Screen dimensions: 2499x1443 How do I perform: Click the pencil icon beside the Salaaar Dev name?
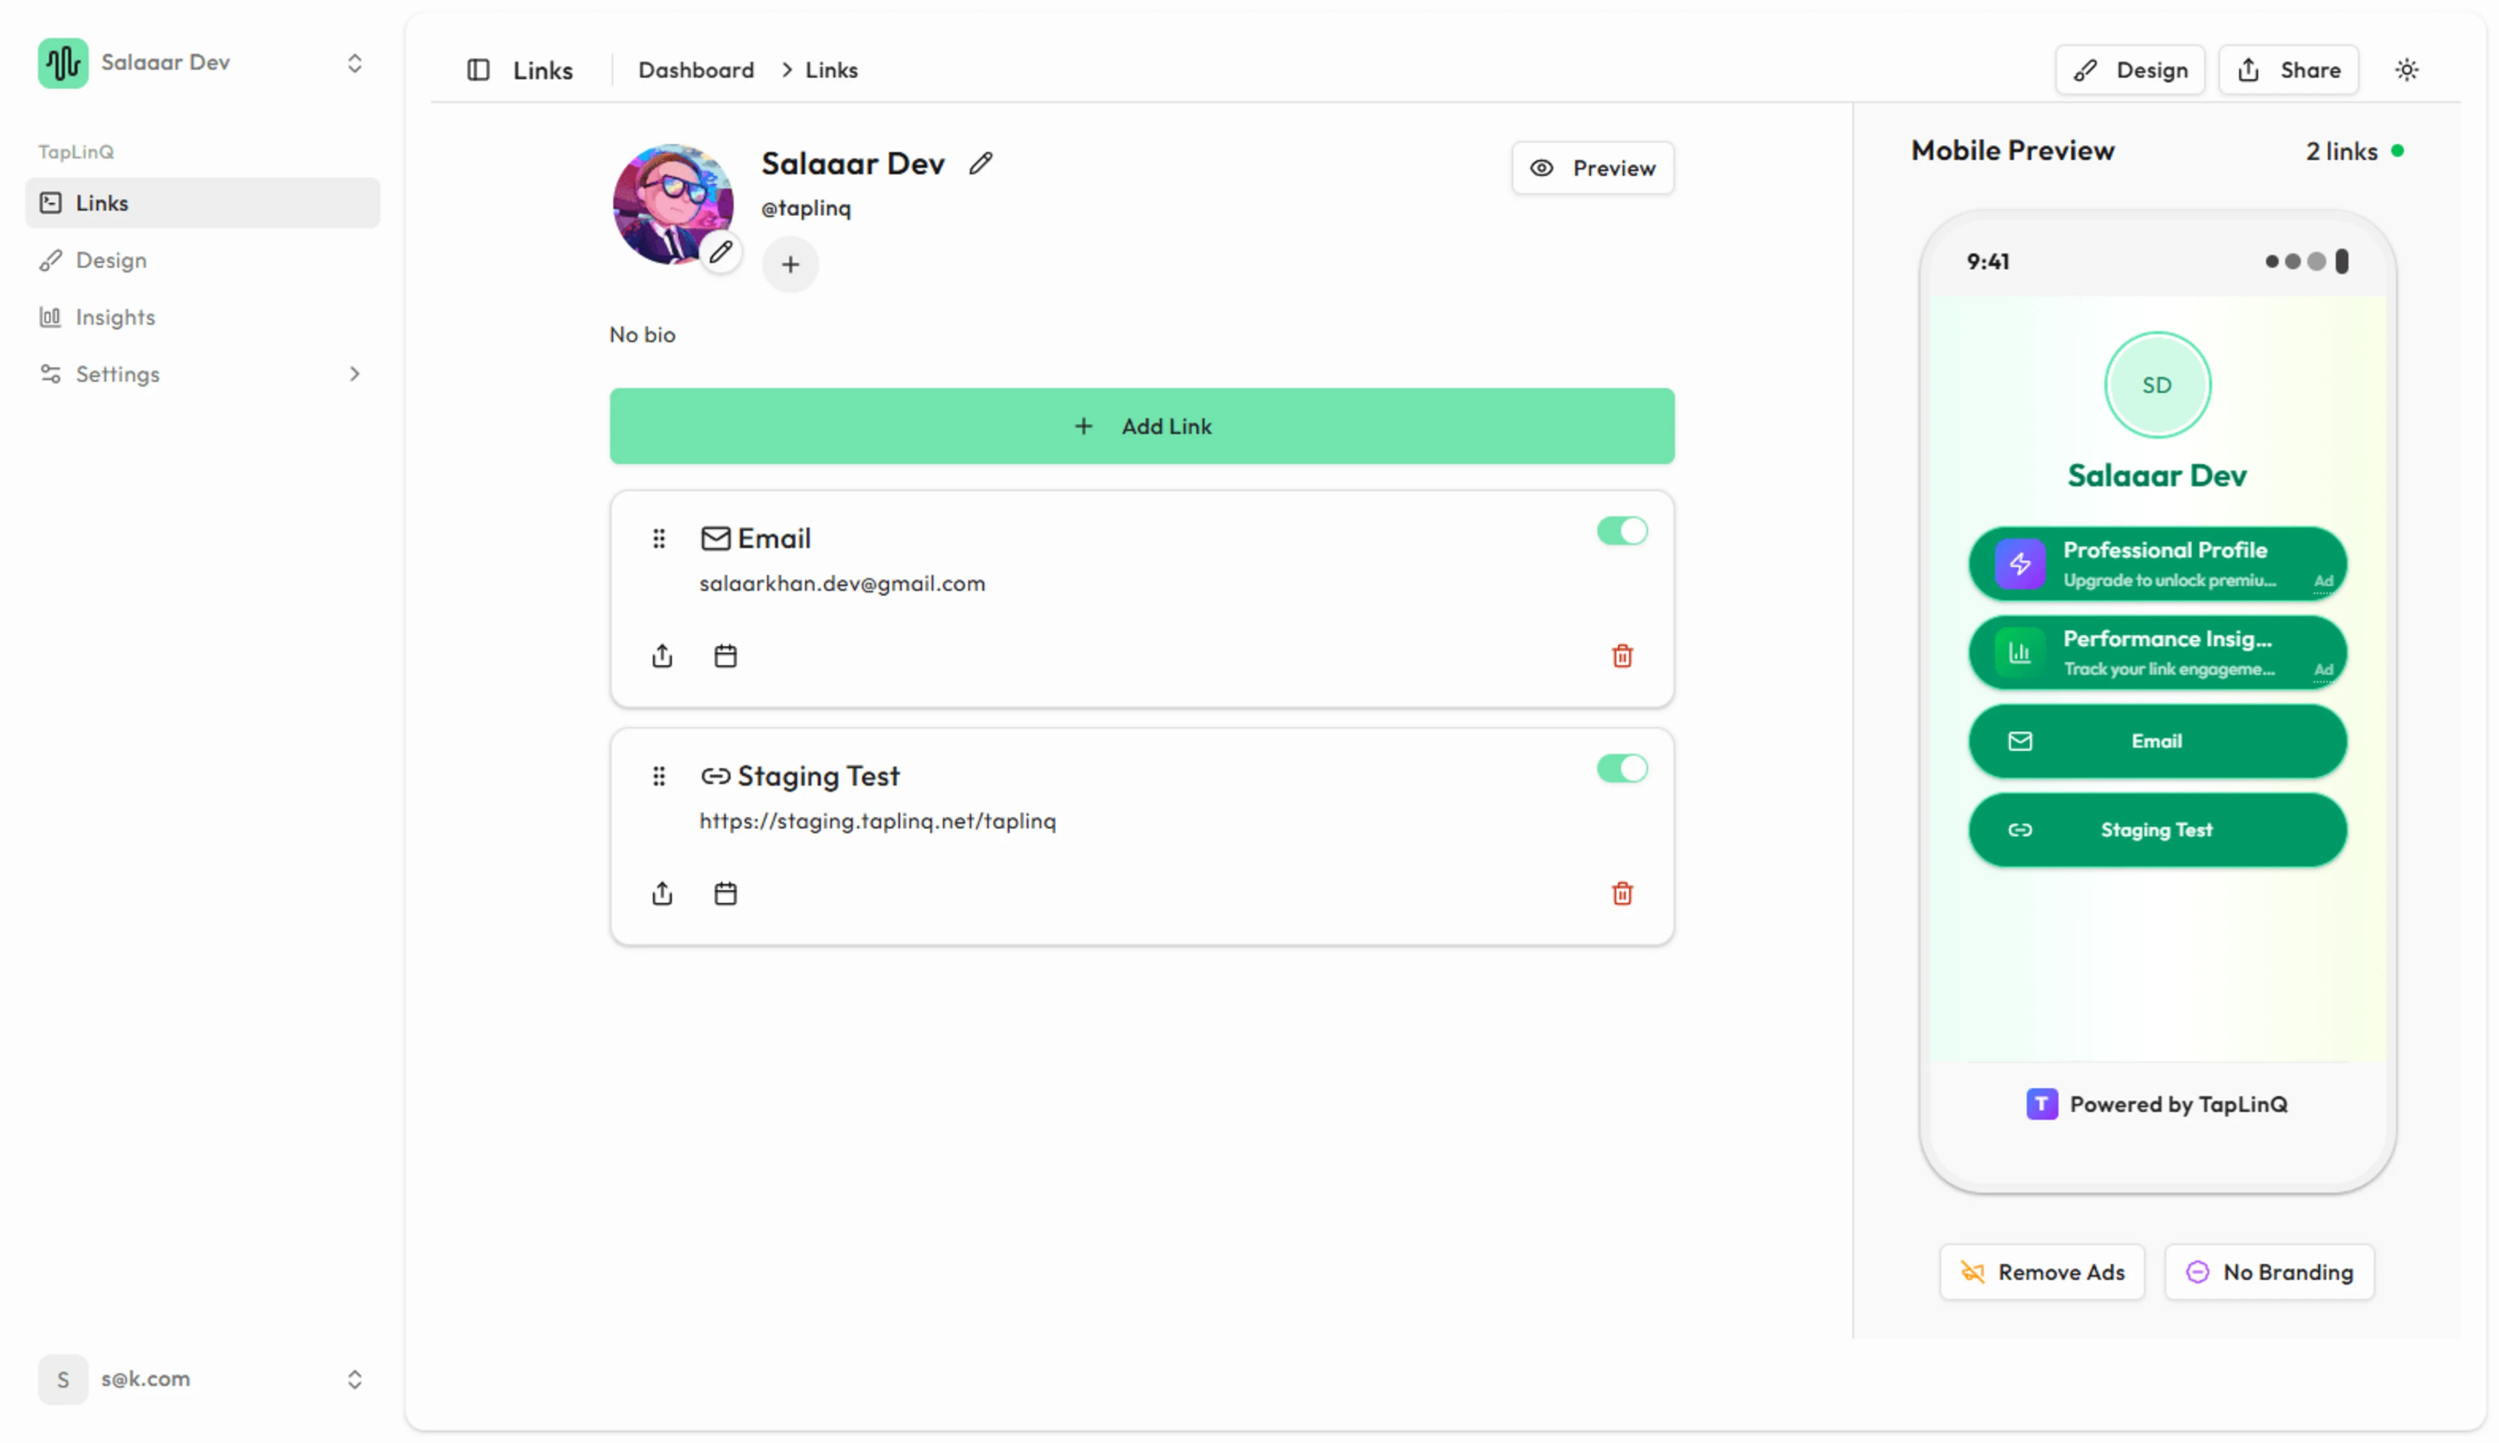pos(980,163)
